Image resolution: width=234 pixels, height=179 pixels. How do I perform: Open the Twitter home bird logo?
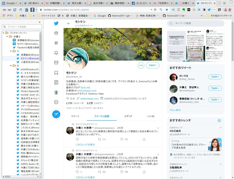coord(56,23)
